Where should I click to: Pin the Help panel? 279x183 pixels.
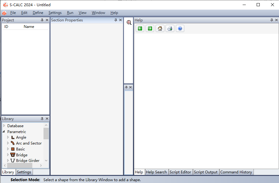point(272,20)
